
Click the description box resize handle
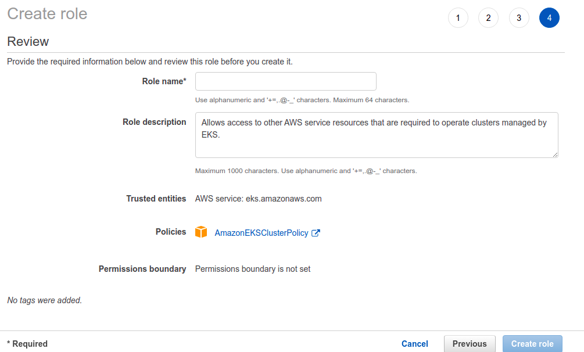tap(555, 155)
